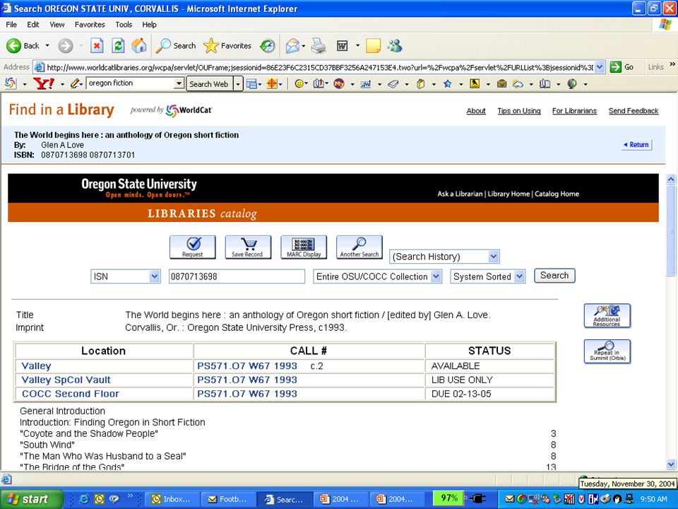Expand the Links toolbar chevron

point(672,65)
